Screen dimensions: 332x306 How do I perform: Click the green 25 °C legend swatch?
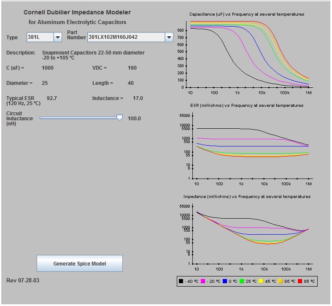coord(242,281)
